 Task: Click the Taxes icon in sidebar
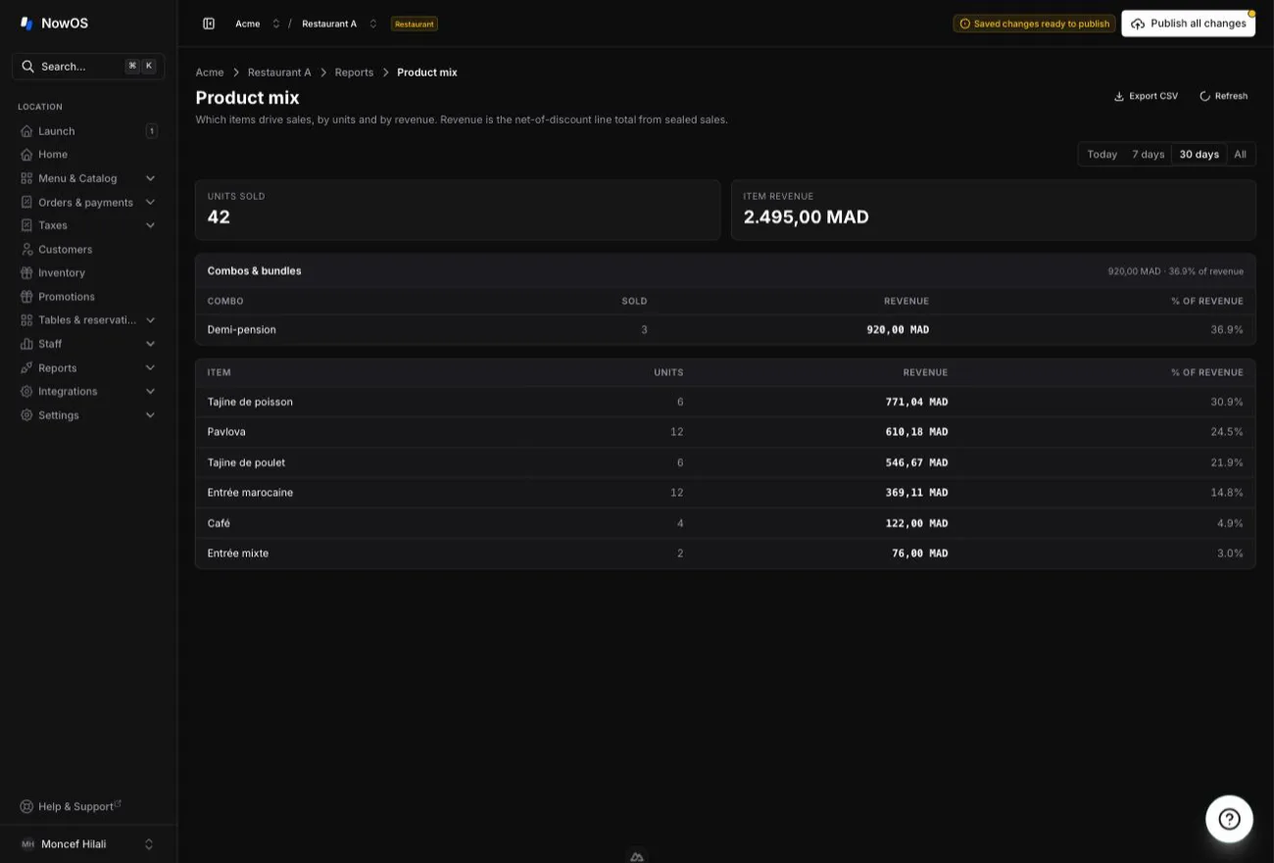(x=26, y=225)
